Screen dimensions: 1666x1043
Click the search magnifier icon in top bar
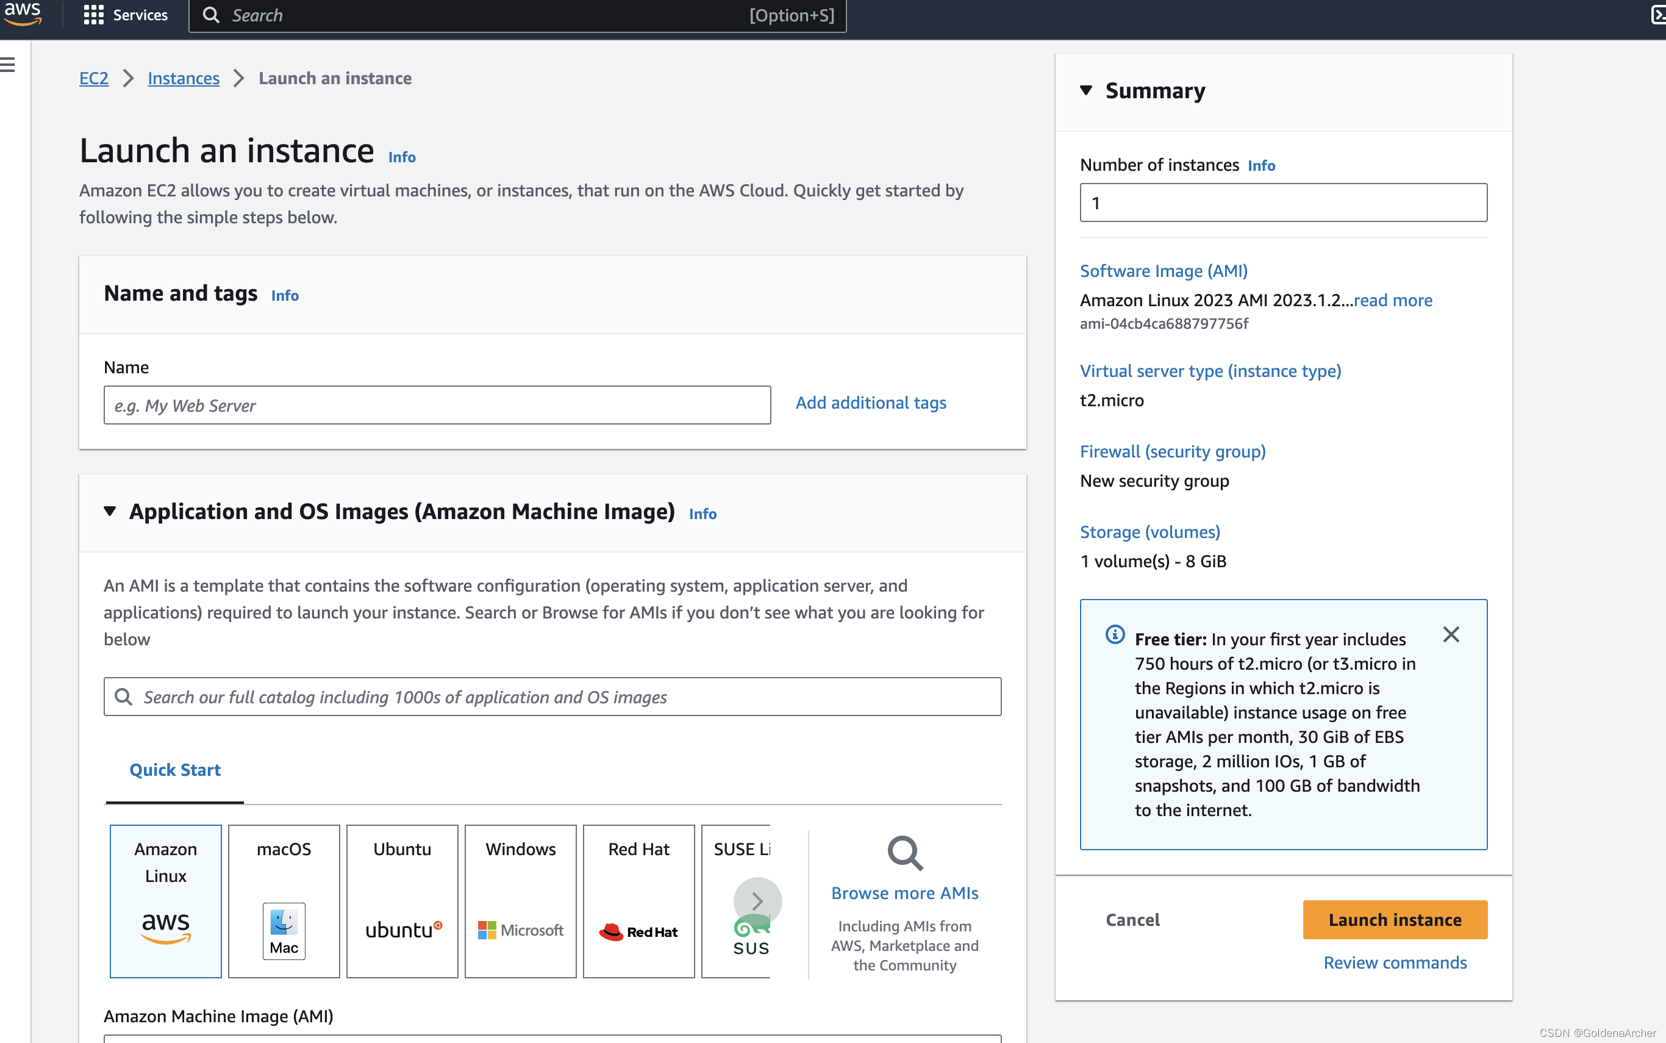coord(211,15)
